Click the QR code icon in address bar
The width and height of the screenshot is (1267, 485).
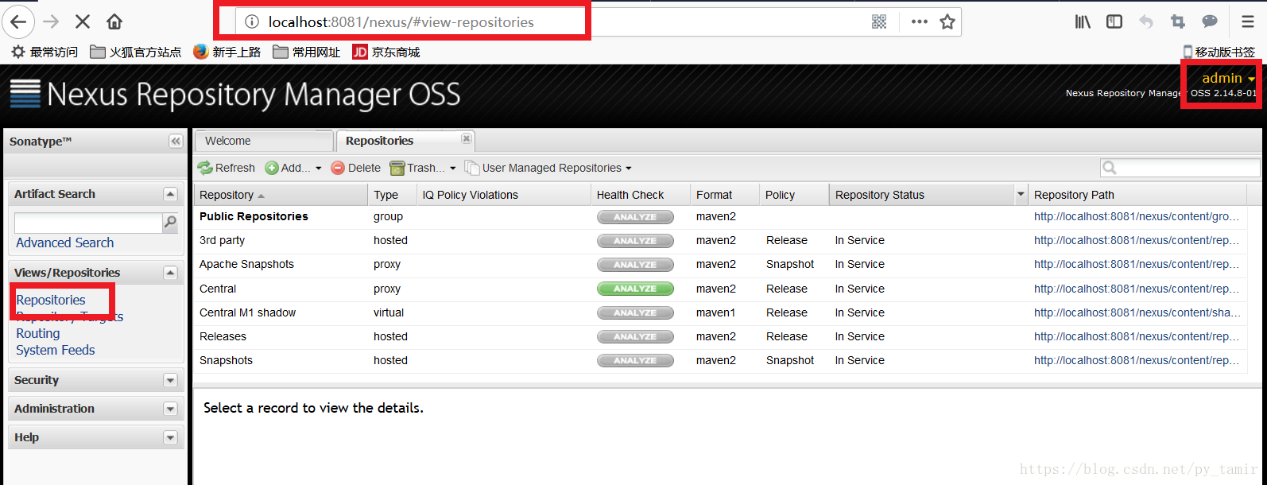tap(879, 22)
